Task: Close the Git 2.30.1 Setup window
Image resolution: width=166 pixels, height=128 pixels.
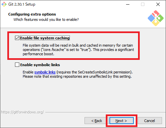Action: point(158,4)
